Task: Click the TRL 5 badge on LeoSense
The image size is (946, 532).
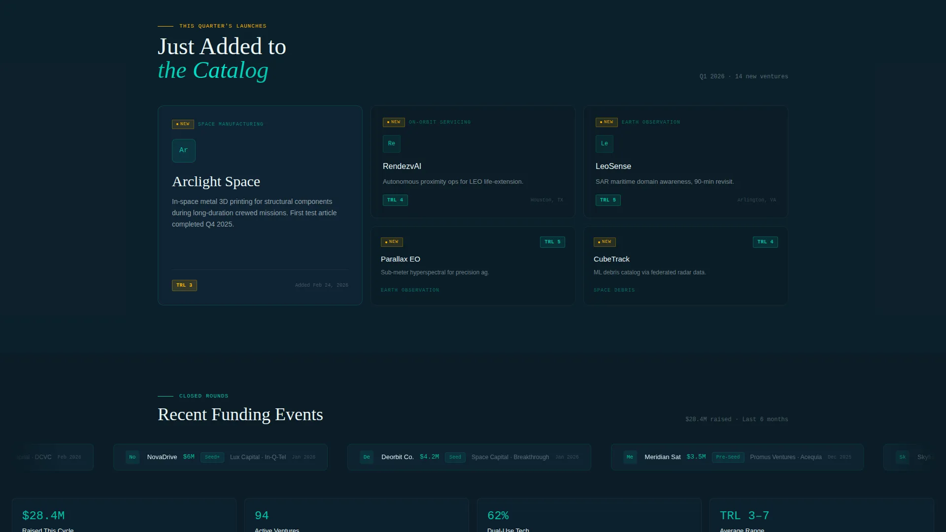Action: [608, 200]
